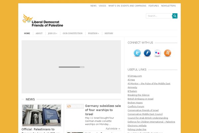Open the Facebook social icon
199x133 pixels.
point(147,53)
